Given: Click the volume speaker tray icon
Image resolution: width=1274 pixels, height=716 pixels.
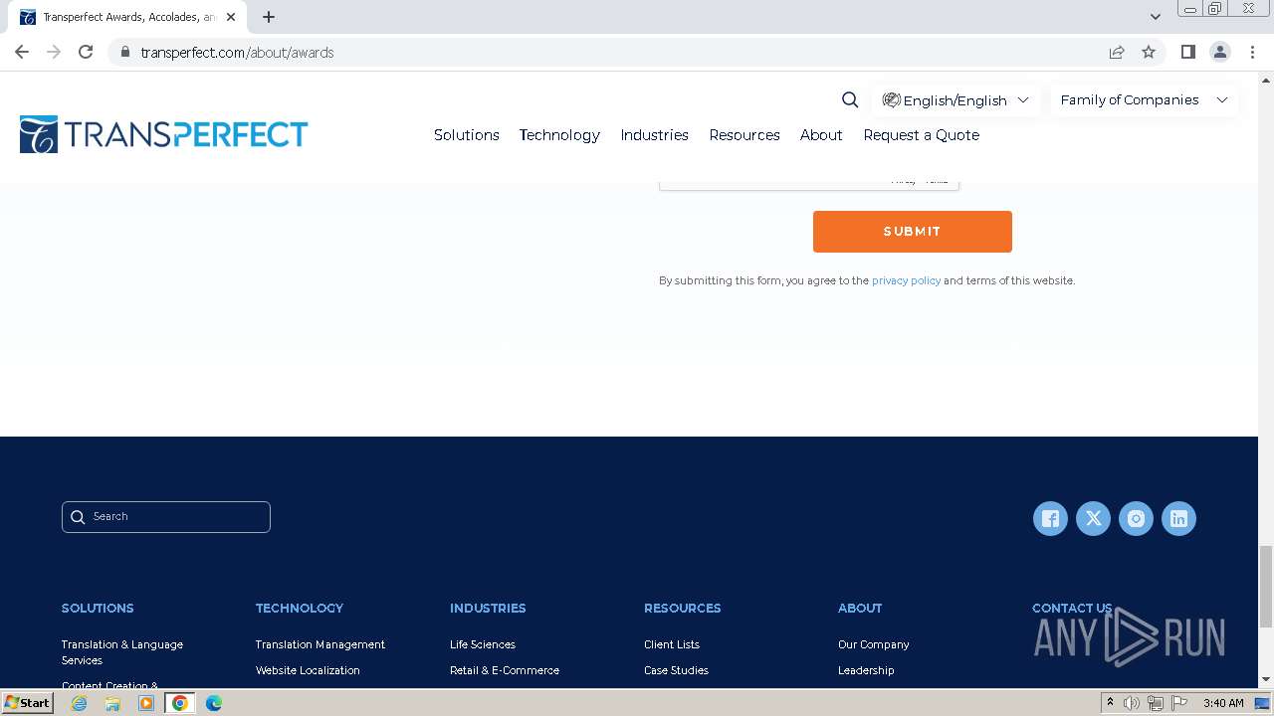Looking at the screenshot, I should coord(1132,703).
